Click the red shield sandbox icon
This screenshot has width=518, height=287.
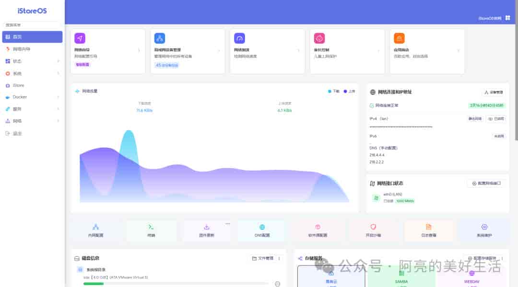click(373, 227)
